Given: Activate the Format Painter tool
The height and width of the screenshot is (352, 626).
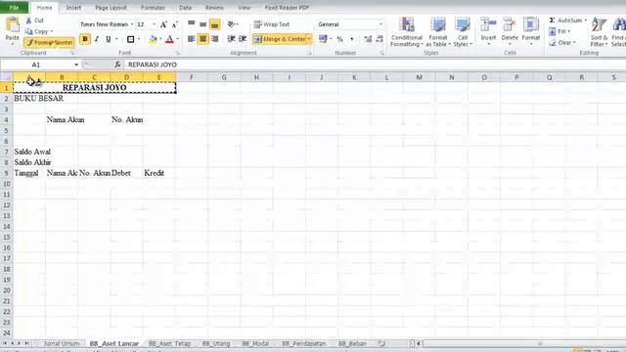Looking at the screenshot, I should (49, 42).
